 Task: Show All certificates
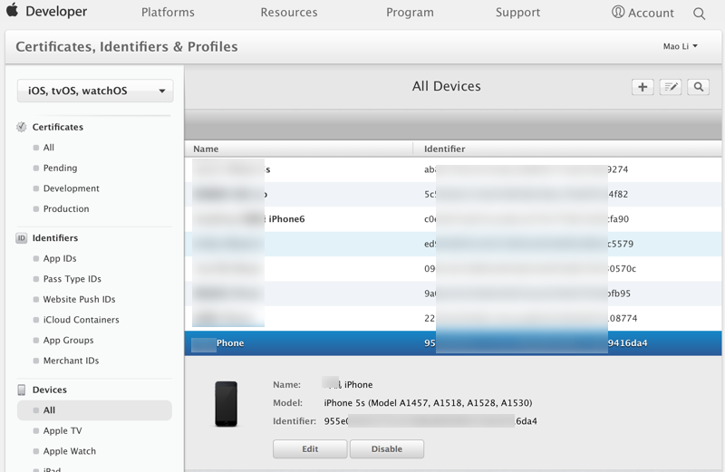click(49, 148)
